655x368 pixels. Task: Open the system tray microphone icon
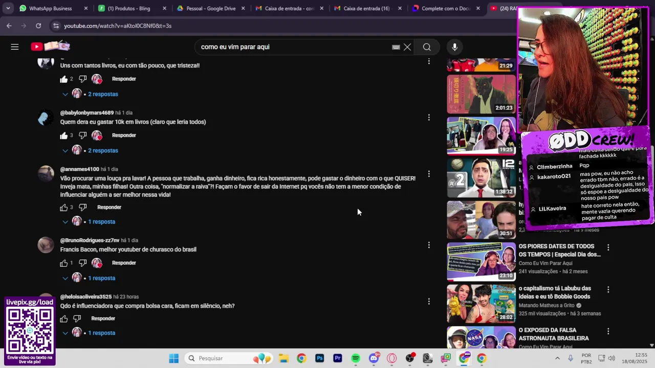[571, 358]
